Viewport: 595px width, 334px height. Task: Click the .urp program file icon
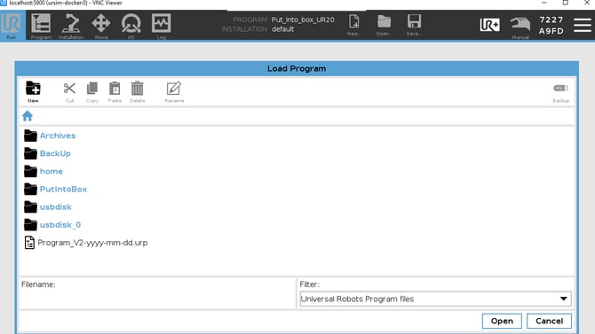[29, 243]
